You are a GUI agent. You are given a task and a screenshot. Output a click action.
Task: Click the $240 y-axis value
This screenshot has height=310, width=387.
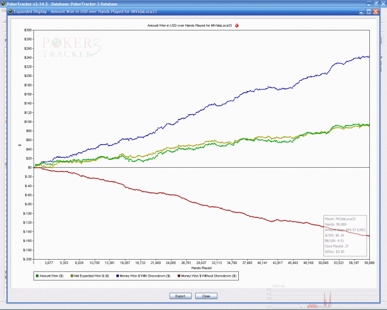(28, 58)
